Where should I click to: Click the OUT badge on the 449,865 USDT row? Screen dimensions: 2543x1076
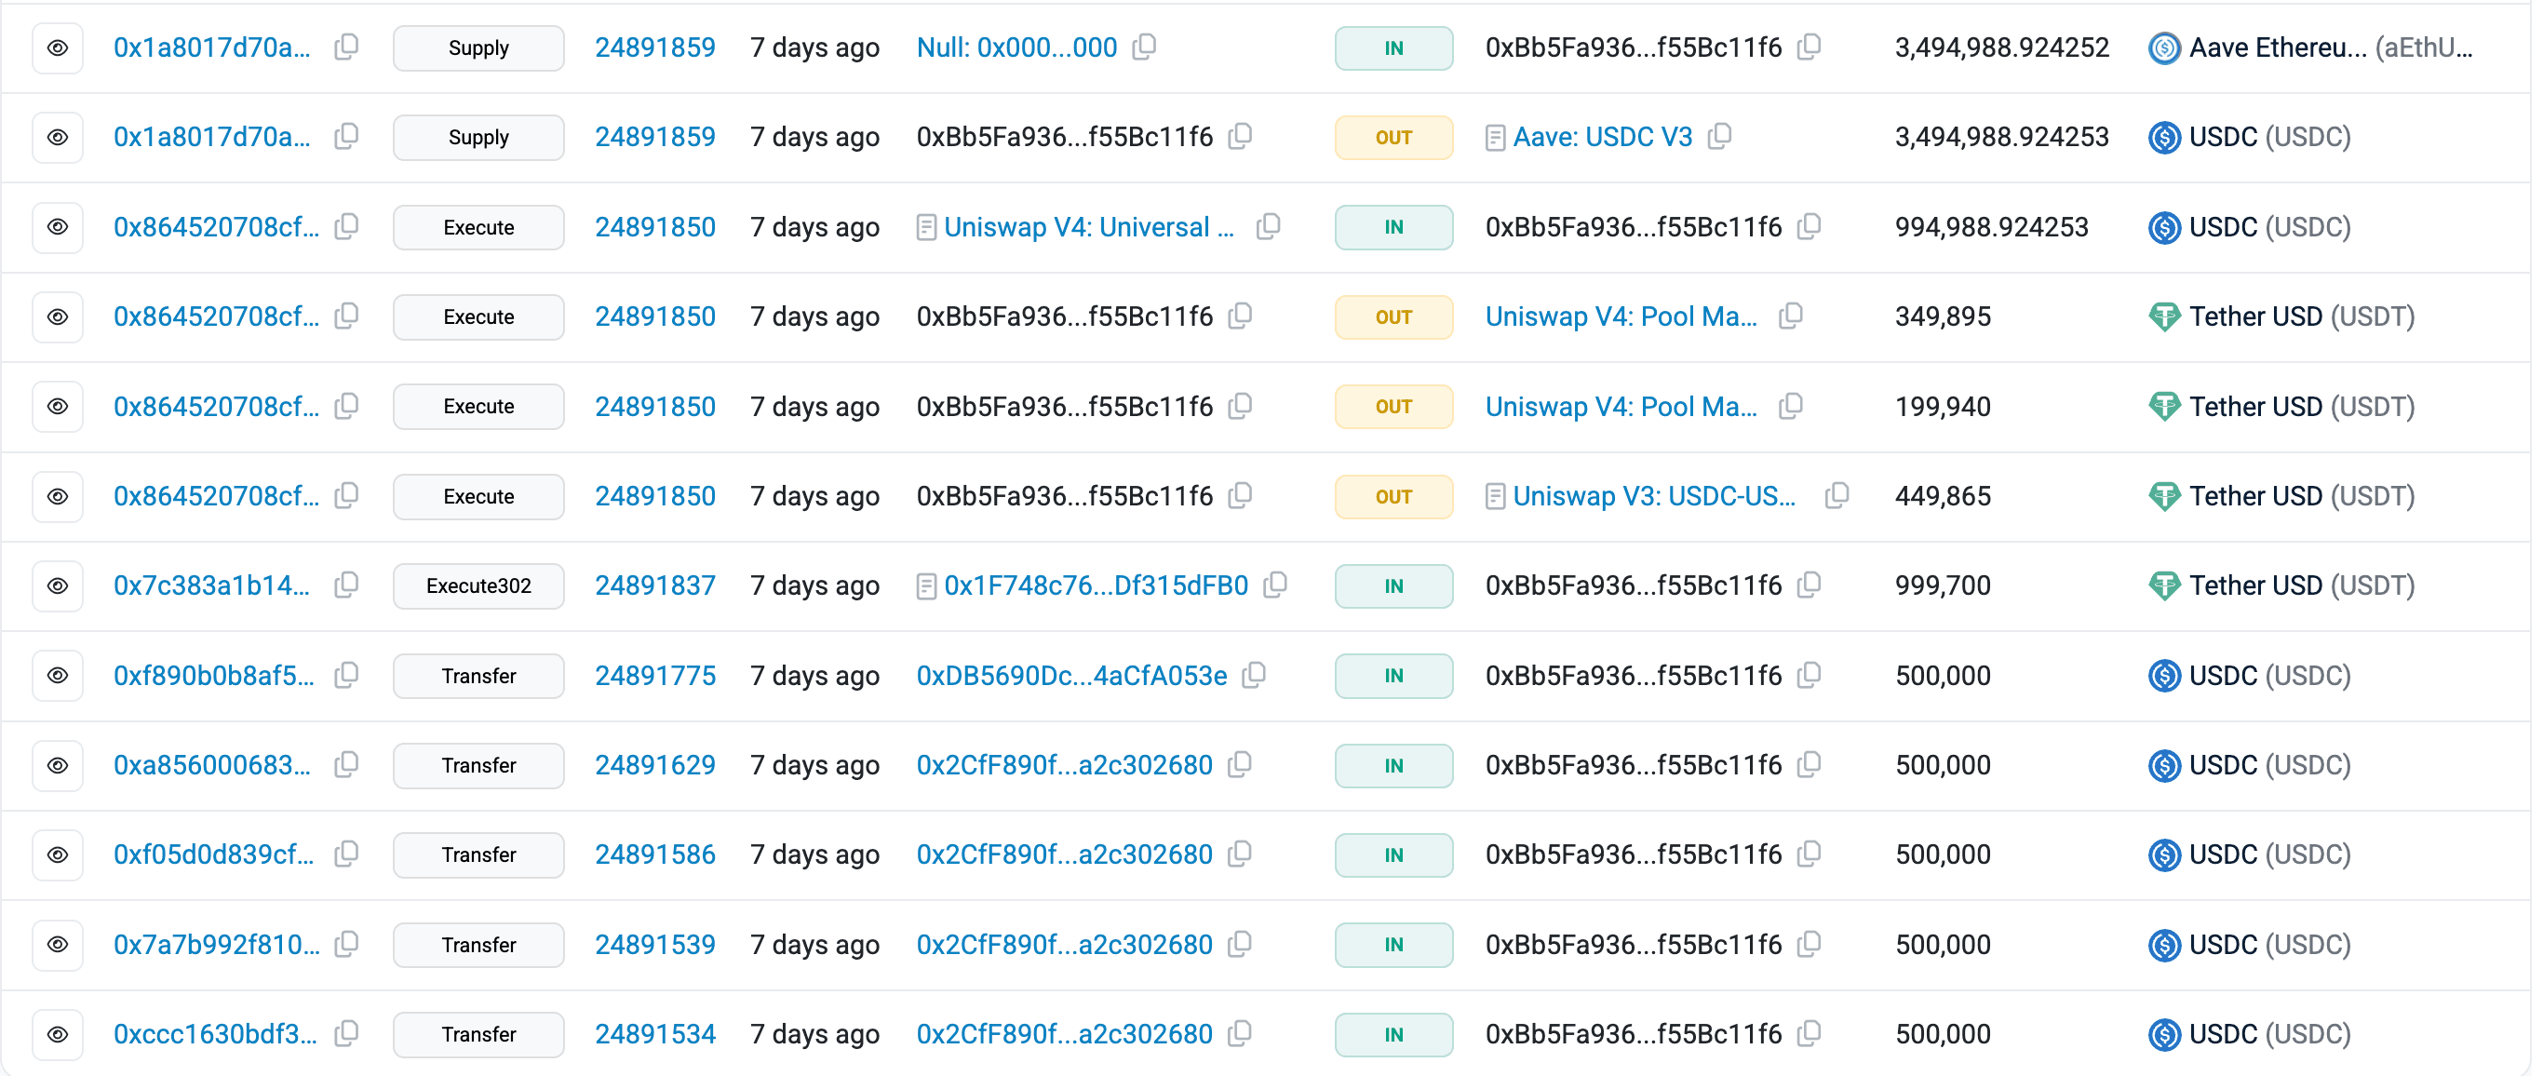tap(1393, 496)
